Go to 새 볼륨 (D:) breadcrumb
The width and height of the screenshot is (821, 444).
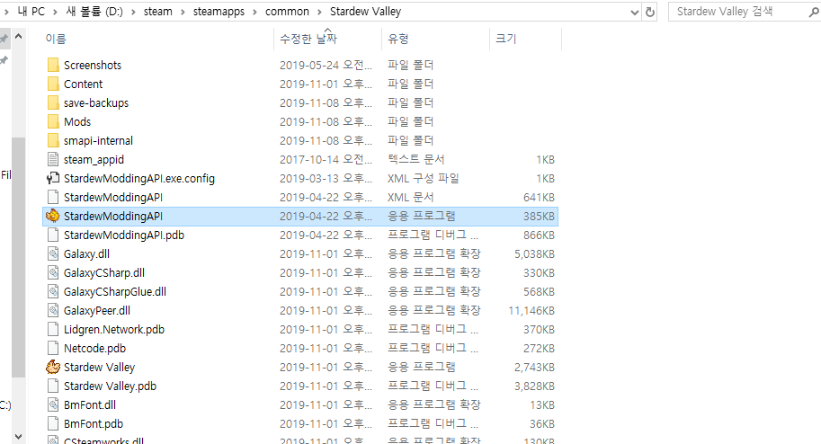pyautogui.click(x=94, y=12)
